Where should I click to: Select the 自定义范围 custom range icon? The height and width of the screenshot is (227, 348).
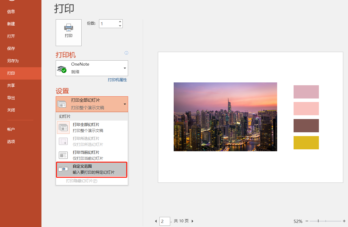tap(63, 169)
